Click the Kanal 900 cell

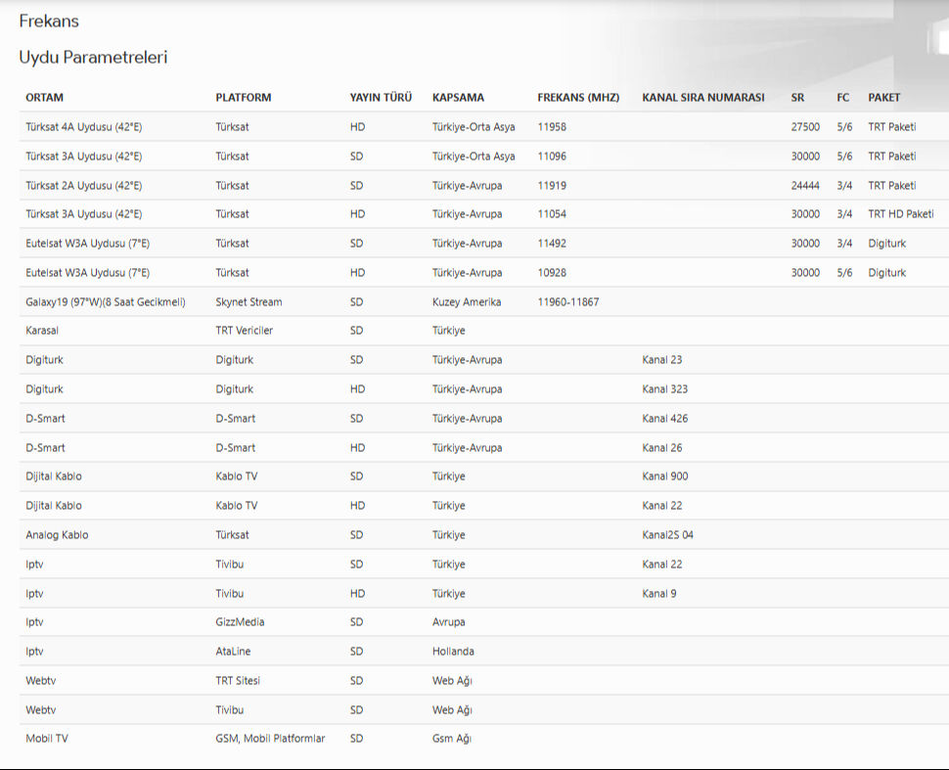(664, 476)
